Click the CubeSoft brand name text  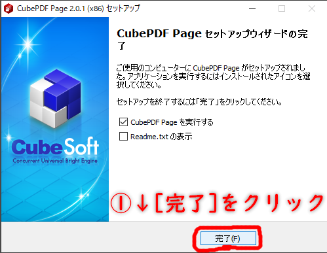tap(55, 146)
